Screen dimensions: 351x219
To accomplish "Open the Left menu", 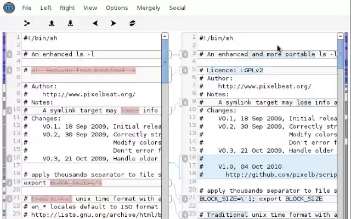I will click(x=46, y=8).
